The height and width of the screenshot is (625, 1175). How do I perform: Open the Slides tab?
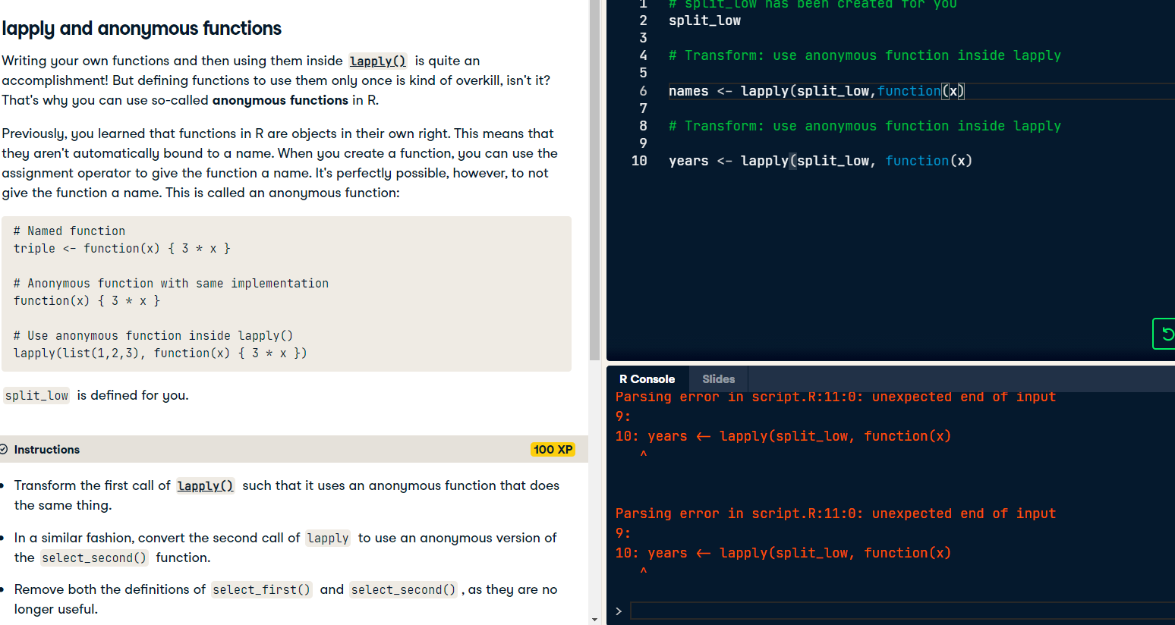pos(718,379)
